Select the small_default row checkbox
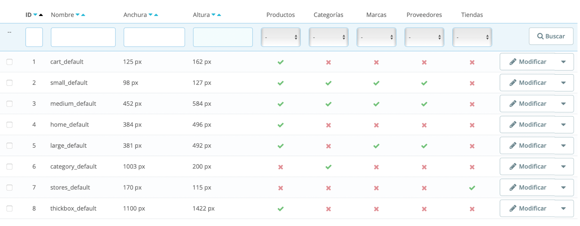Screen dimensions: 580x226 click(x=10, y=83)
